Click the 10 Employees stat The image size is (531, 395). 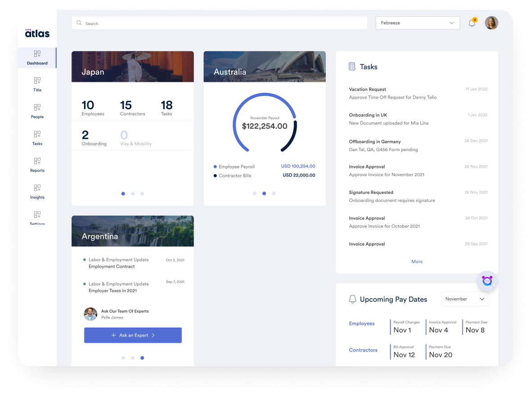click(93, 108)
